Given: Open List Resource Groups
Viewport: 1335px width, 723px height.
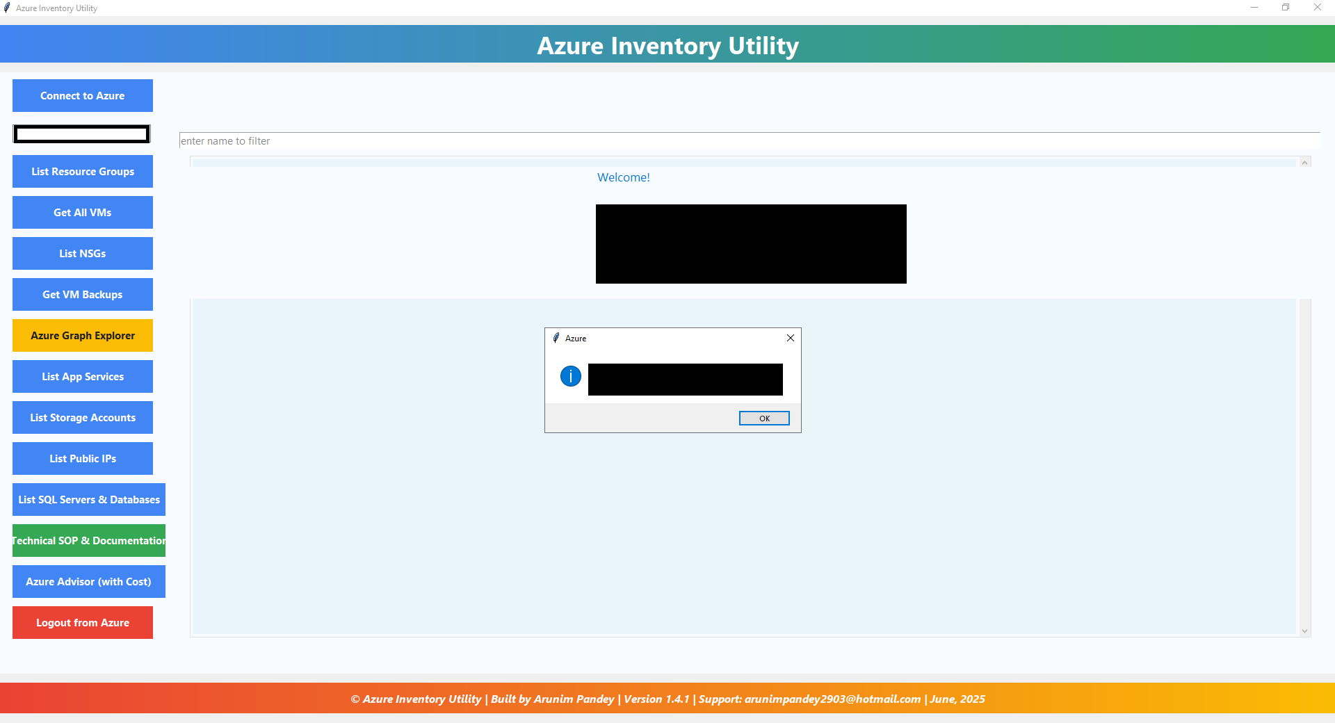Looking at the screenshot, I should point(82,171).
